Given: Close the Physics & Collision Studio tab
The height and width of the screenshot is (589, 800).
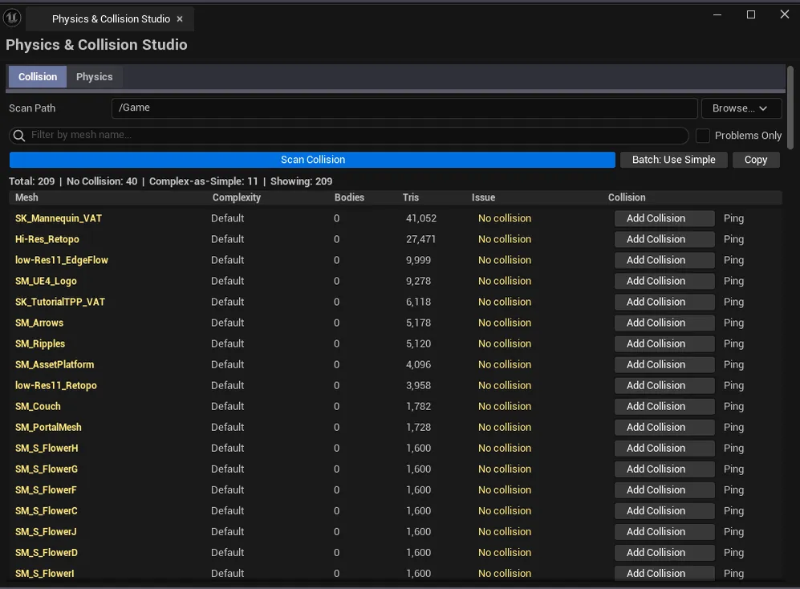Looking at the screenshot, I should coord(180,19).
